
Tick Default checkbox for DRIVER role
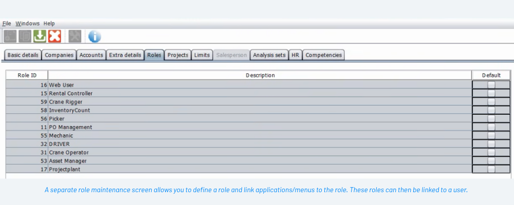coord(491,144)
